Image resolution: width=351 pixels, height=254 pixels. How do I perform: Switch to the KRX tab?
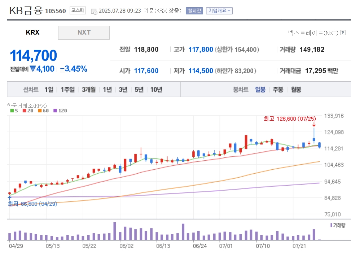[33, 33]
